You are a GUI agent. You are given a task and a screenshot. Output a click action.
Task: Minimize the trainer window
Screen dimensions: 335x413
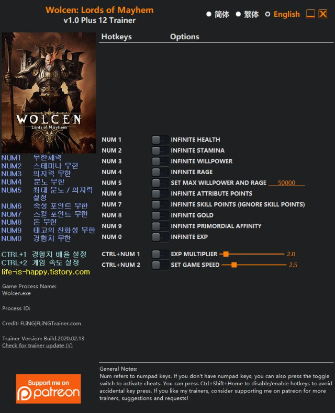(311, 14)
